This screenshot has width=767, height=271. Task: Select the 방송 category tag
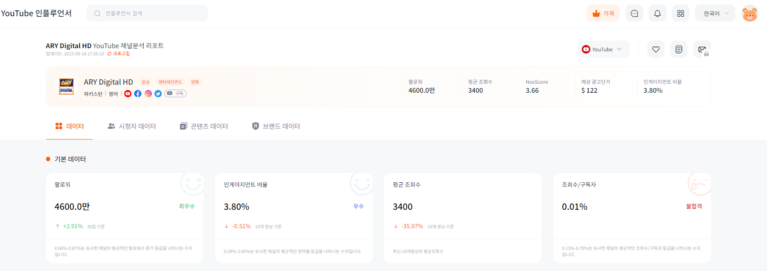tap(145, 82)
